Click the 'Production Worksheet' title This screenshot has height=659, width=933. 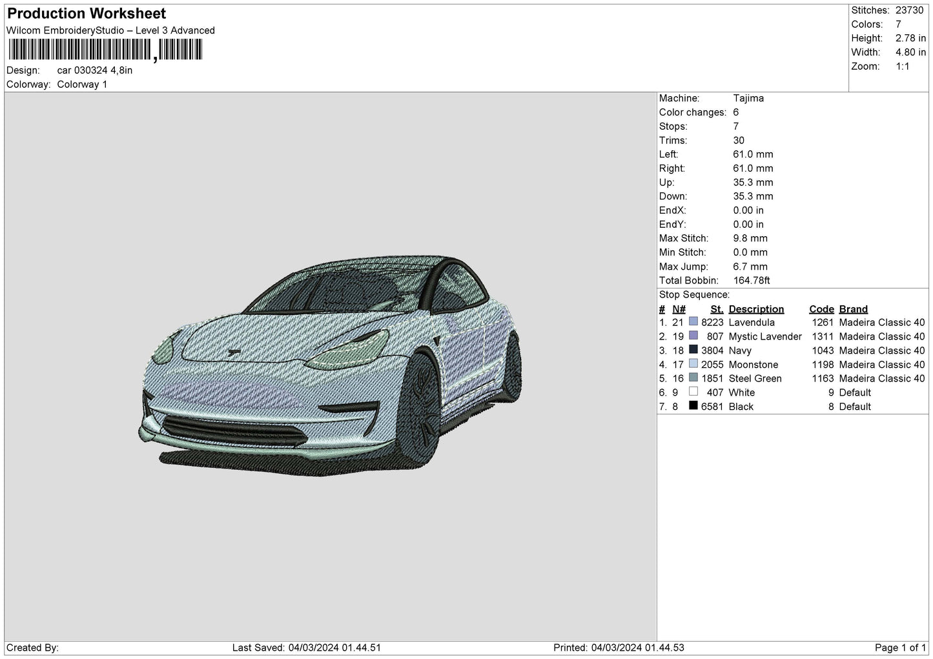click(87, 14)
